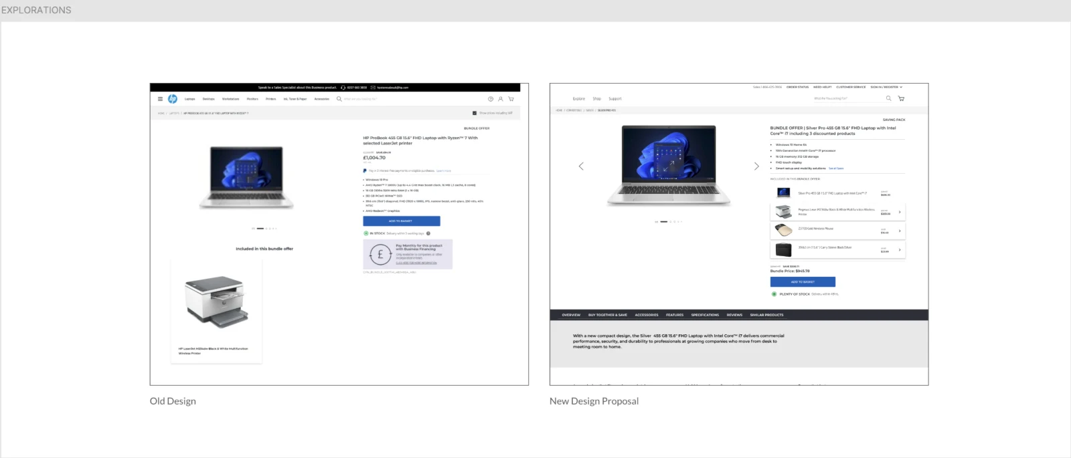Viewport: 1071px width, 458px height.
Task: Switch to SIMILAR PRODUCTS tab
Action: point(766,315)
